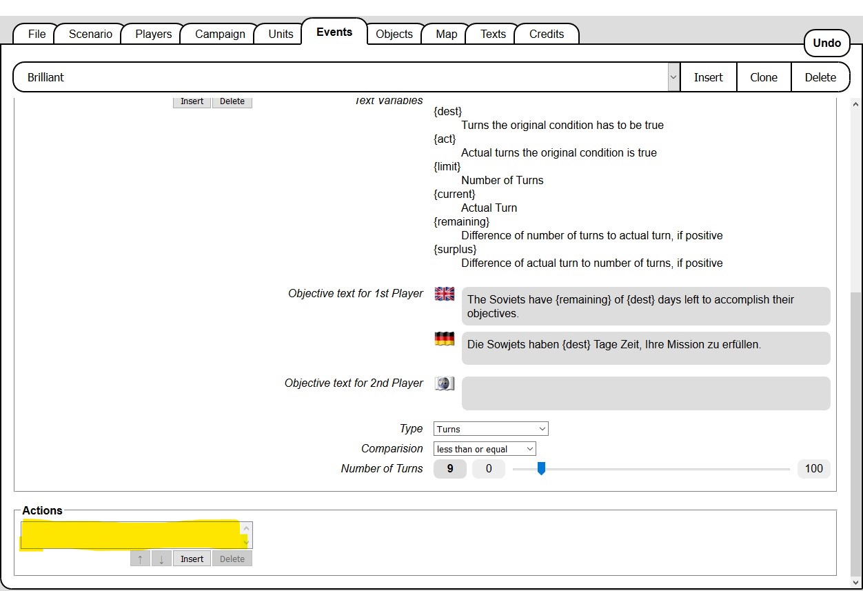The height and width of the screenshot is (591, 863).
Task: Insert a new action in Actions panel
Action: pyautogui.click(x=192, y=559)
